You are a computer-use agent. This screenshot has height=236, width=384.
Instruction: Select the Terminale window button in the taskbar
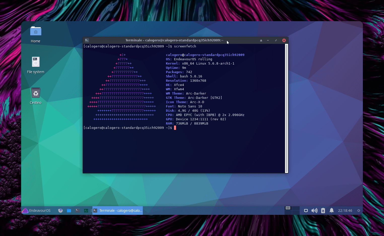coord(117,211)
